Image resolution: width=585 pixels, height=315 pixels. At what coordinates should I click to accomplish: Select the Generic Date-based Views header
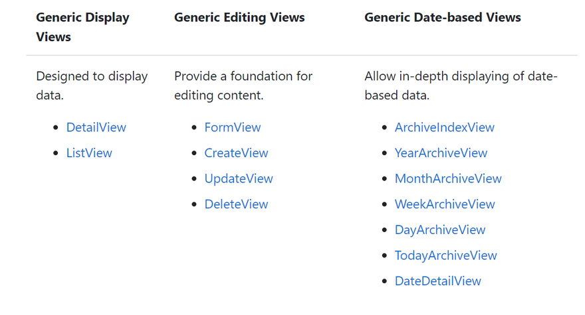coord(442,17)
